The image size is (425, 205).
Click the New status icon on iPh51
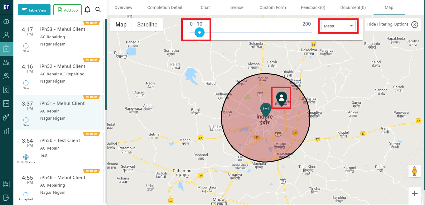click(x=26, y=120)
